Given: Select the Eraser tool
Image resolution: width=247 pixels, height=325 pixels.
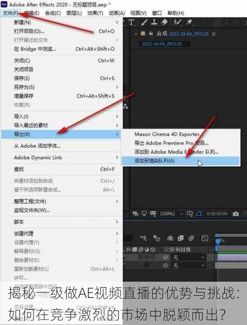Looking at the screenshot, I should [165, 22].
